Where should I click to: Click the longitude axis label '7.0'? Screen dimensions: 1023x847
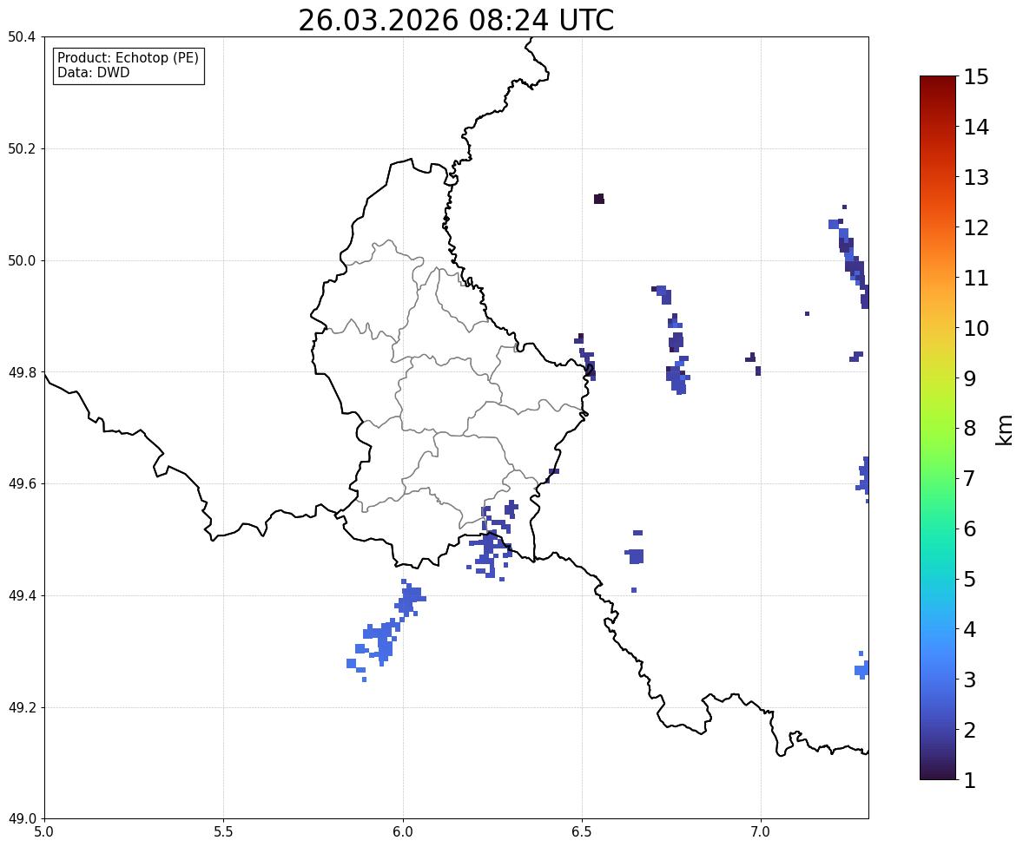click(762, 832)
